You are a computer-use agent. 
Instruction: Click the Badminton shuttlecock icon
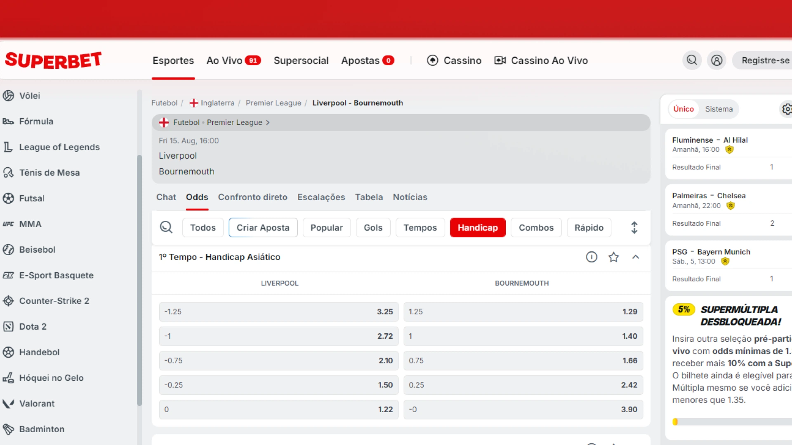[8, 429]
